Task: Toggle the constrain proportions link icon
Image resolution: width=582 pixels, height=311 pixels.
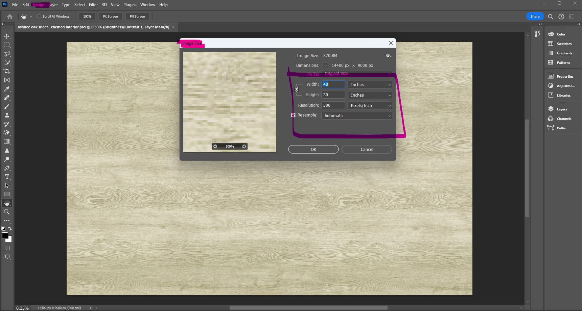Action: 297,89
